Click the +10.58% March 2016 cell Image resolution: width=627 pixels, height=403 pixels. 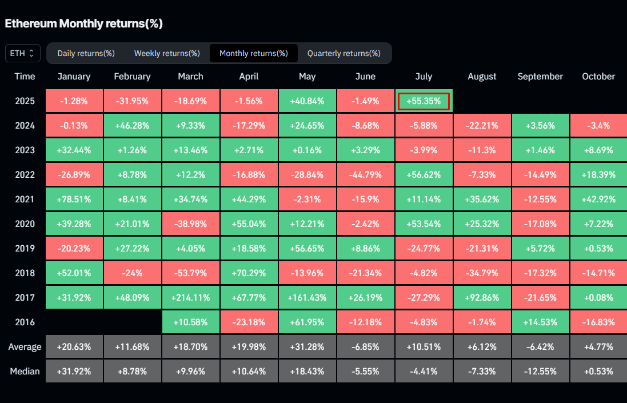(190, 322)
